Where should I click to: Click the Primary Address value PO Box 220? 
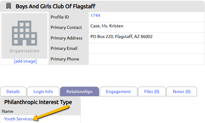coord(121,36)
